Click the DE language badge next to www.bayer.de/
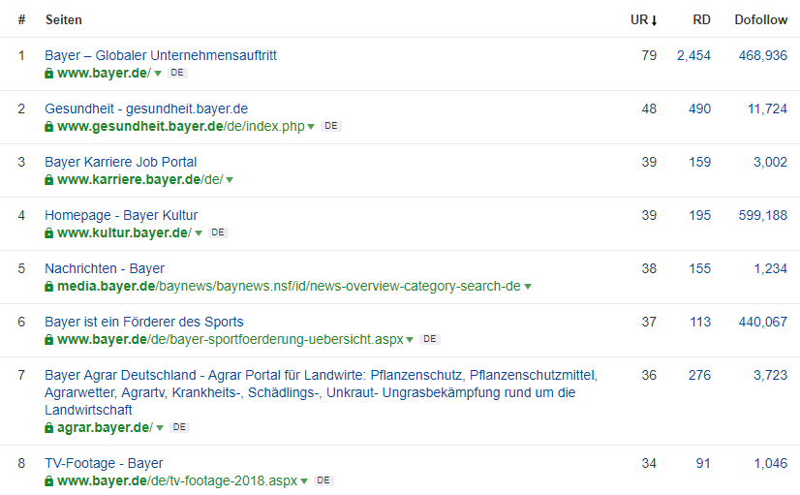Viewport: 800px width, 495px height. click(177, 73)
